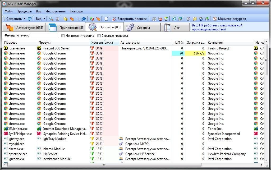Click the yellow folder toolbar icon
271x170 pixels.
[65, 19]
